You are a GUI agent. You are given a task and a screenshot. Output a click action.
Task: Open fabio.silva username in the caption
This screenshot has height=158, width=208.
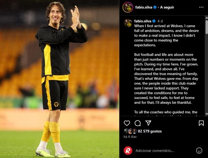(x=143, y=21)
